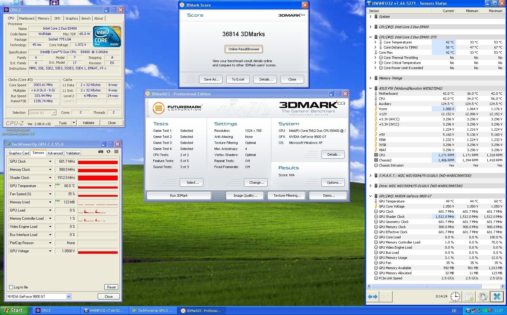Image resolution: width=507 pixels, height=315 pixels.
Task: Click the Online ResultBrowser button
Action: point(244,49)
